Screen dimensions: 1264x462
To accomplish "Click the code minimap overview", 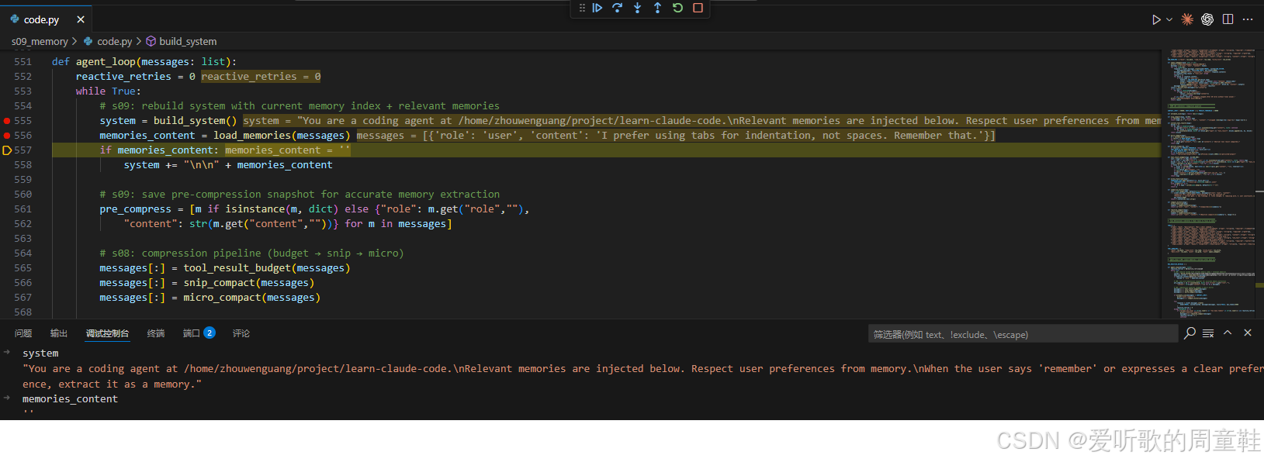I will (x=1211, y=183).
